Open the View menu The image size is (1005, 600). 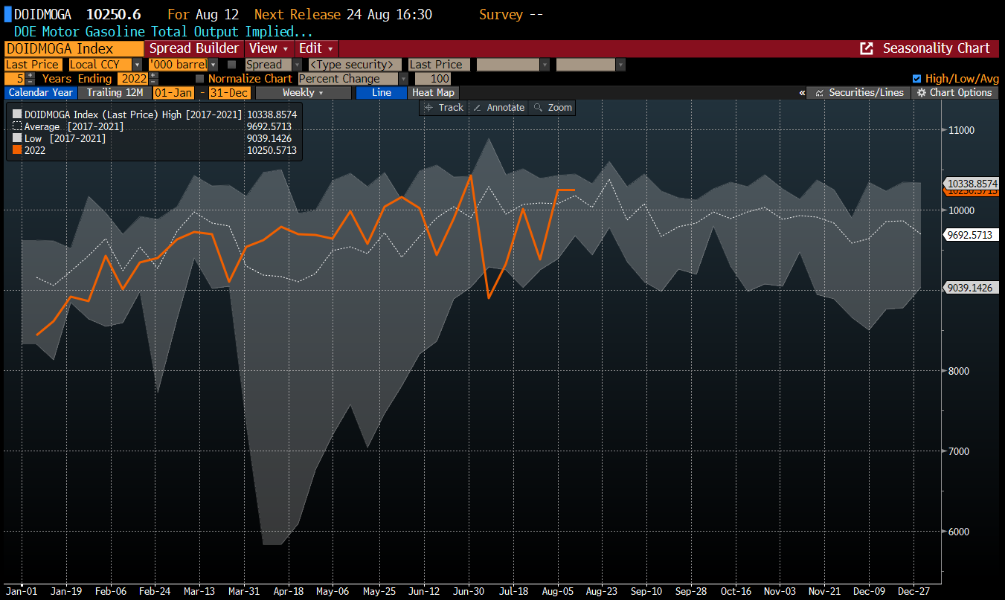pos(268,48)
